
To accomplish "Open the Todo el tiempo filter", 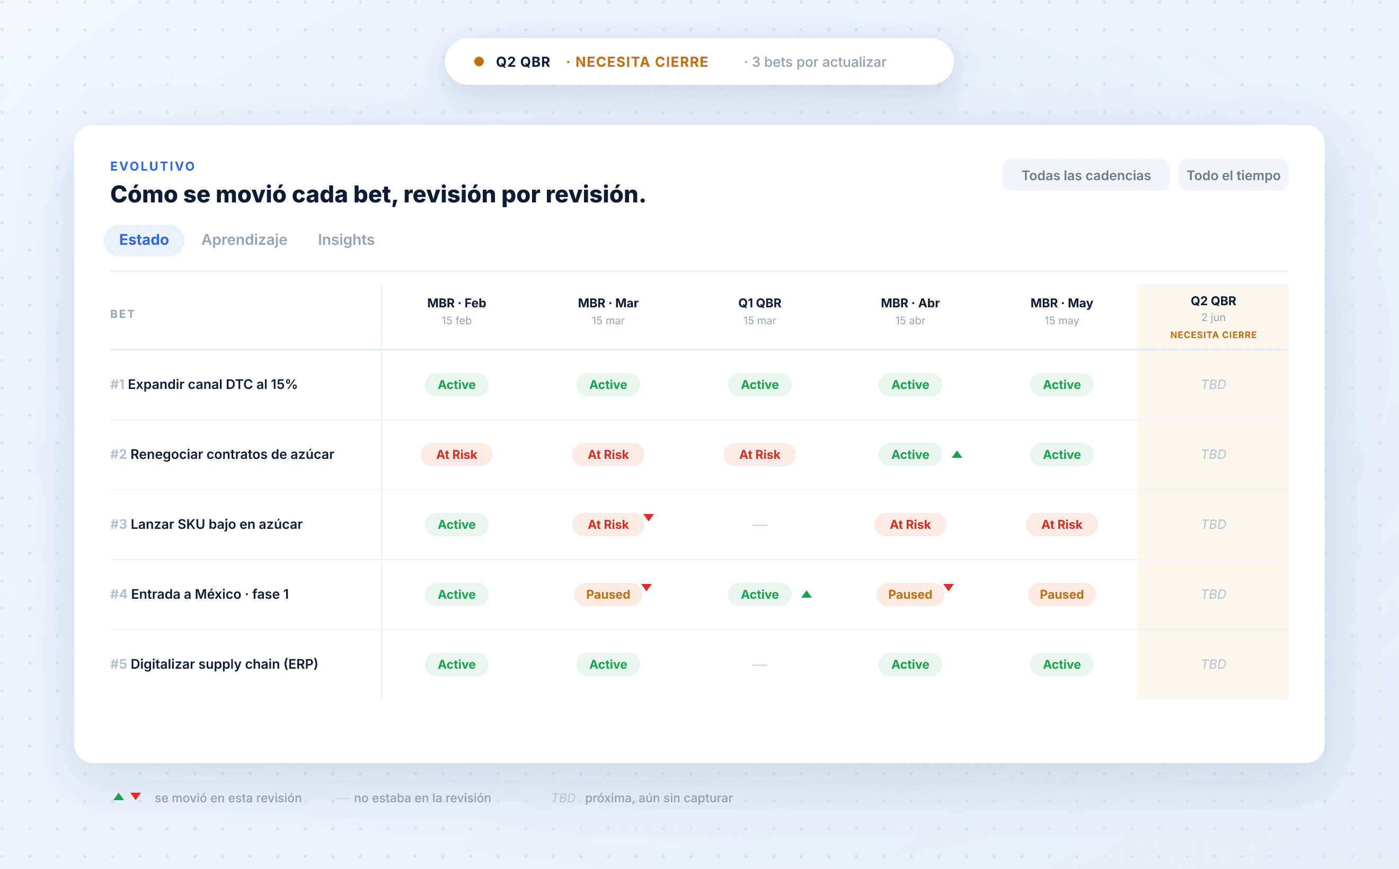I will (x=1234, y=175).
